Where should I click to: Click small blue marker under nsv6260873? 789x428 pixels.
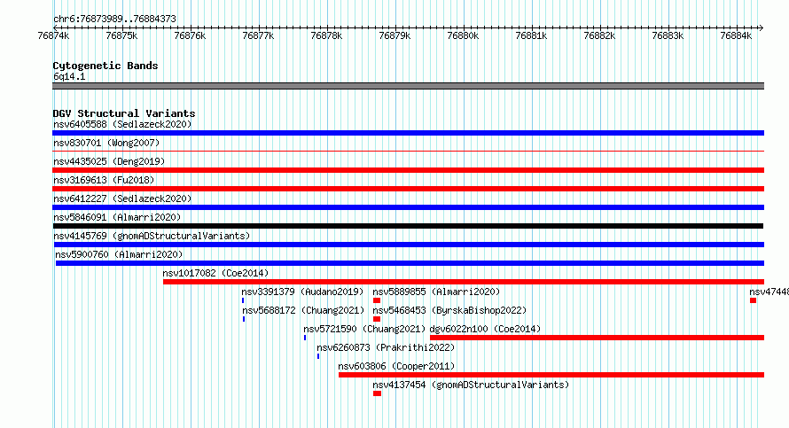(318, 356)
